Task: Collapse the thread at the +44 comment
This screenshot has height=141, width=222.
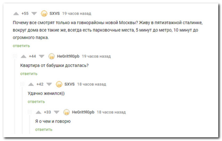Action: [x=15, y=56]
